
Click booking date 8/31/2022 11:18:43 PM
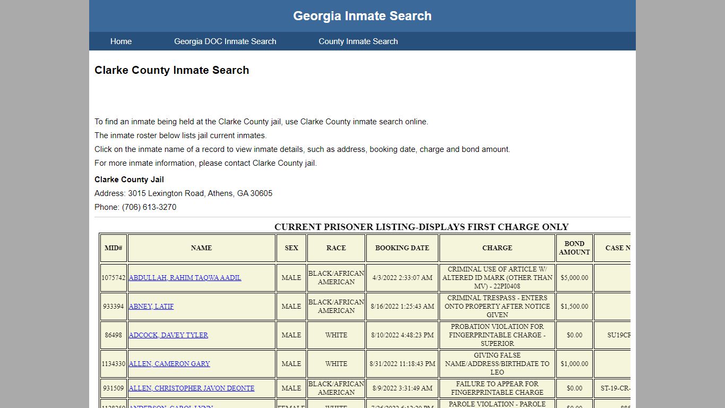coord(402,364)
